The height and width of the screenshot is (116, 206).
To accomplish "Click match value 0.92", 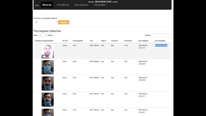I will click(74, 78).
